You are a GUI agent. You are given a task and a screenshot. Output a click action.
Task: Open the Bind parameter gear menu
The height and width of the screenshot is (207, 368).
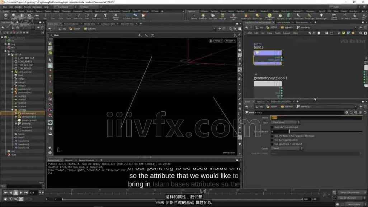coord(346,112)
